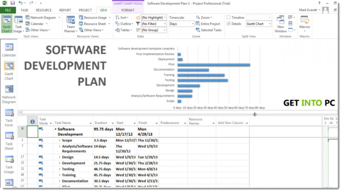Select the 95.75 days duration cell
Image resolution: width=342 pixels, height=192 pixels.
tap(104, 131)
